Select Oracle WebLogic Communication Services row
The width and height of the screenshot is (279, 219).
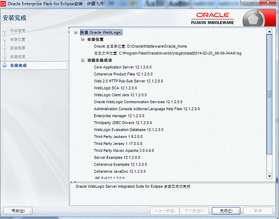click(138, 102)
